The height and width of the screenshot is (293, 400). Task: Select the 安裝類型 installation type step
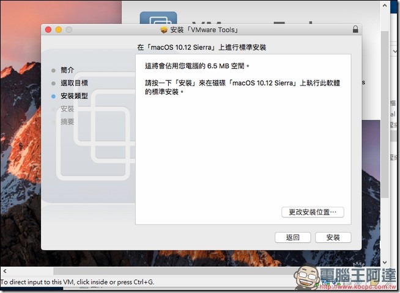point(74,96)
